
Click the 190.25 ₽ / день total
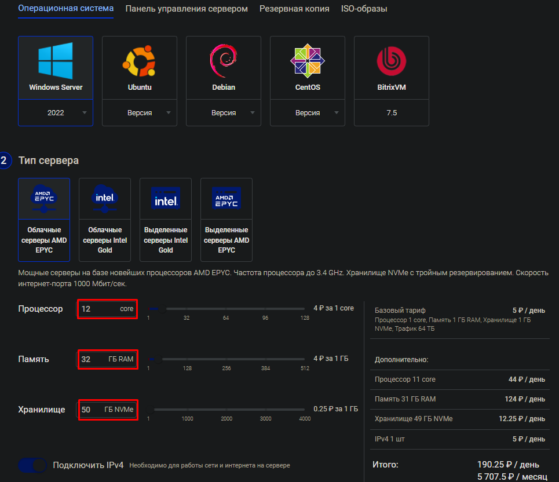click(508, 465)
